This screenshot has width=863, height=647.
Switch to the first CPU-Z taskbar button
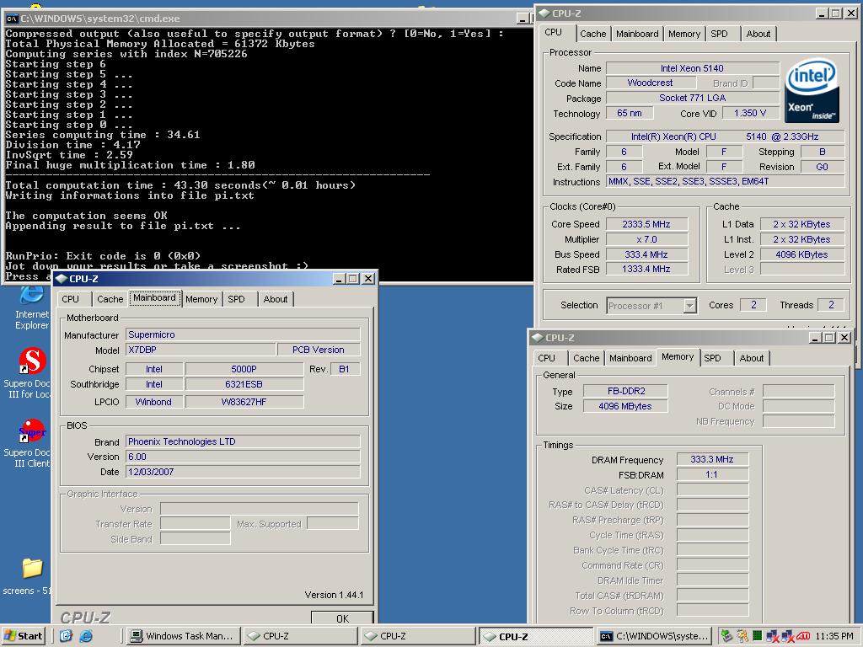coord(300,636)
